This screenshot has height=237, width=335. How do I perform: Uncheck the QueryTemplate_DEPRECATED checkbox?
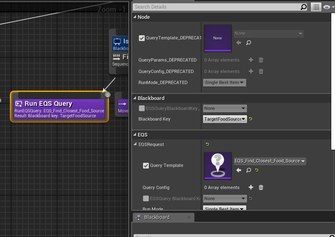(142, 38)
